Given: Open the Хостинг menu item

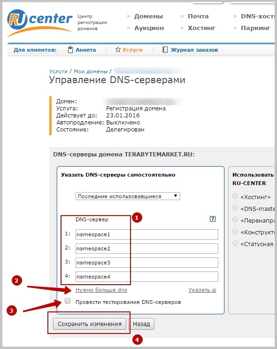Looking at the screenshot, I should click(201, 28).
